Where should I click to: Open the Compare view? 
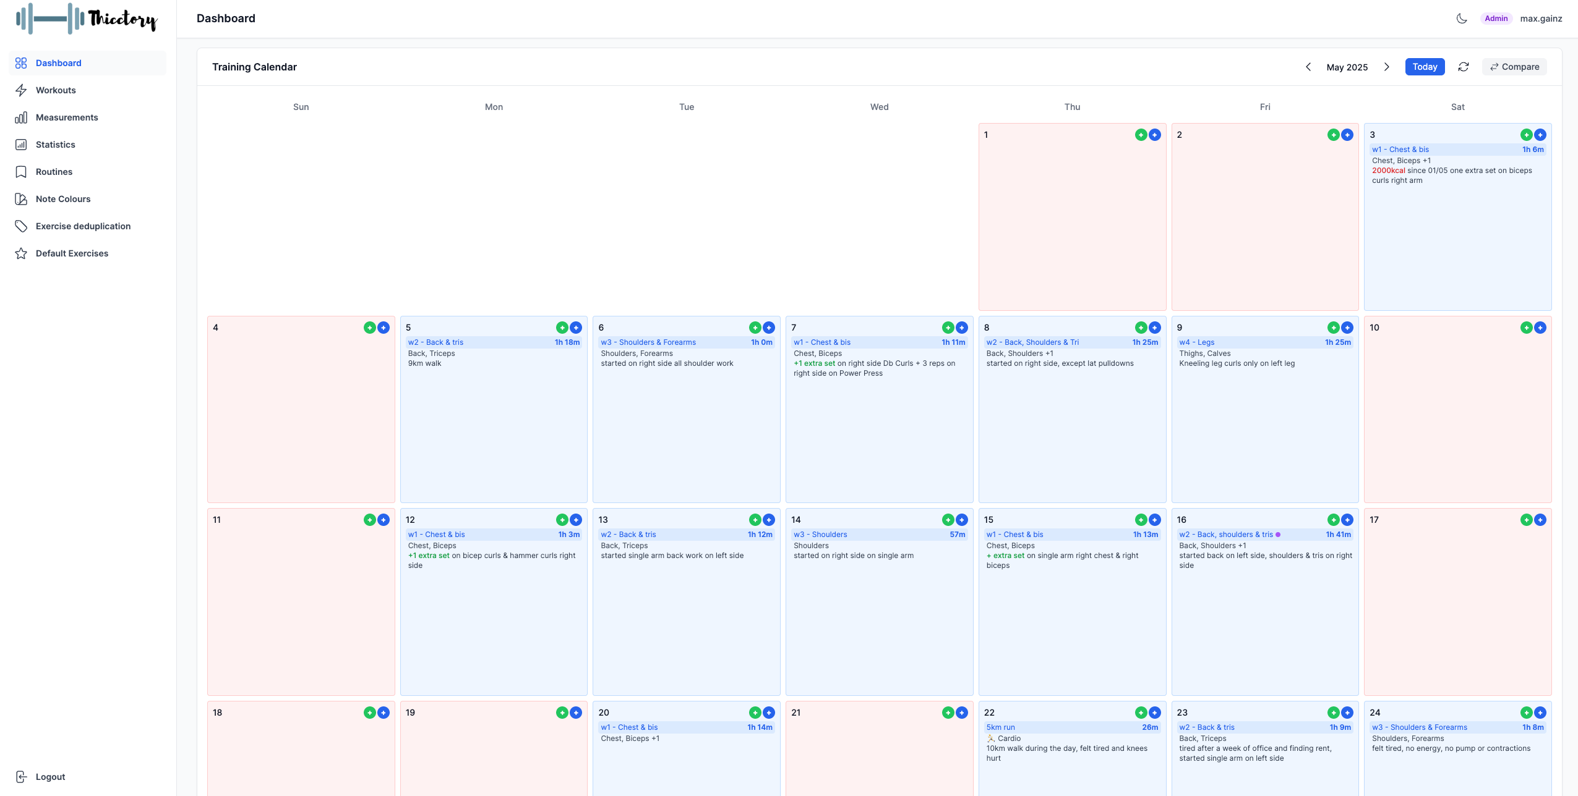1513,67
